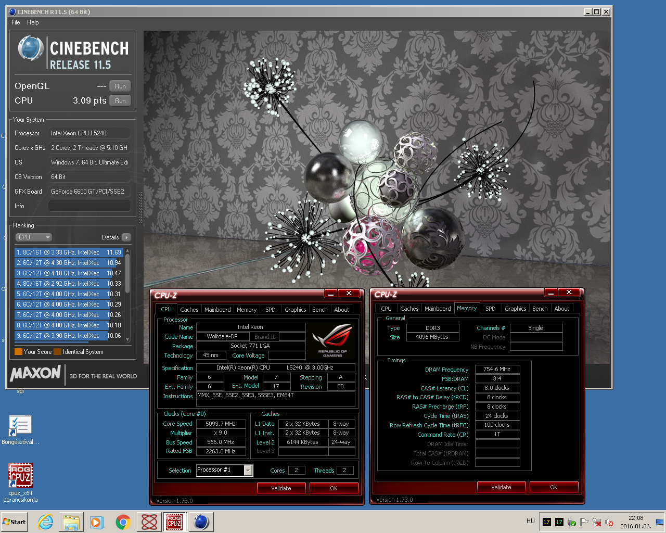Switch to Bench tab in right CPU-Z
Viewport: 666px width, 533px height.
(540, 309)
